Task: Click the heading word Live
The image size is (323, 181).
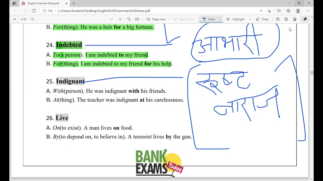Action: click(62, 118)
